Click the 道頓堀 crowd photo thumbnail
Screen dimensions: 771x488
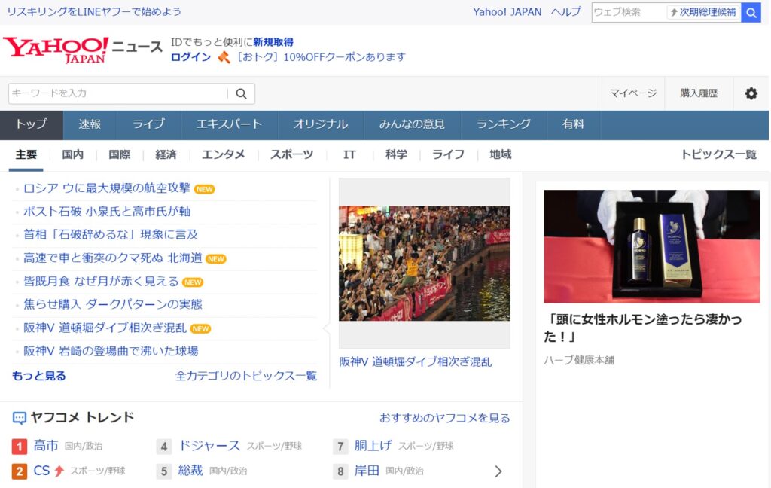pos(425,263)
